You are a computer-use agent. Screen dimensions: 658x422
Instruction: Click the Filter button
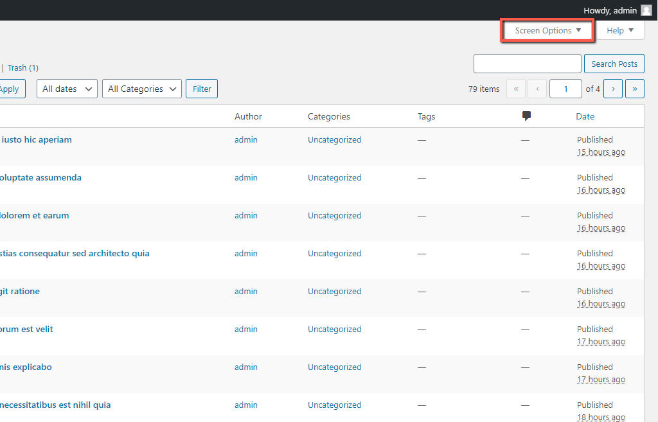(x=202, y=89)
